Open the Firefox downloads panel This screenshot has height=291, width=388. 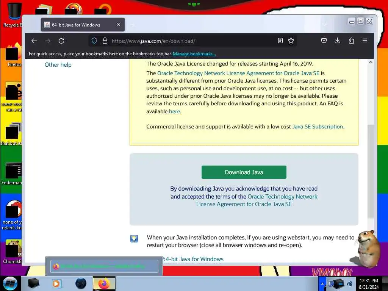[x=337, y=41]
